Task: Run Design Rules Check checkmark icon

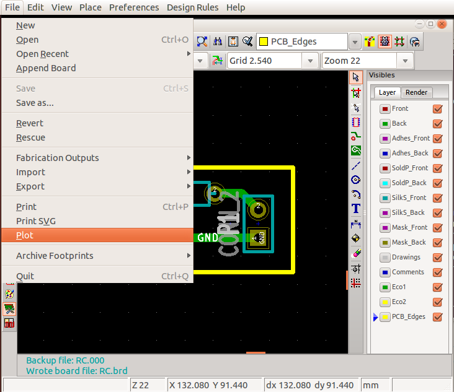Action: tap(248, 41)
